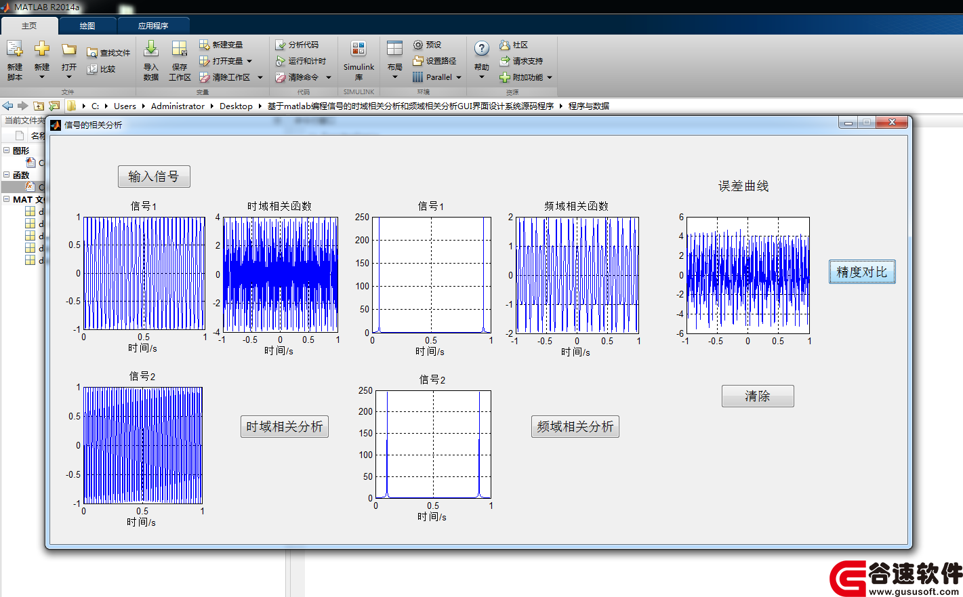
Task: Click Add-Ons (附加功能) icon
Action: 505,77
